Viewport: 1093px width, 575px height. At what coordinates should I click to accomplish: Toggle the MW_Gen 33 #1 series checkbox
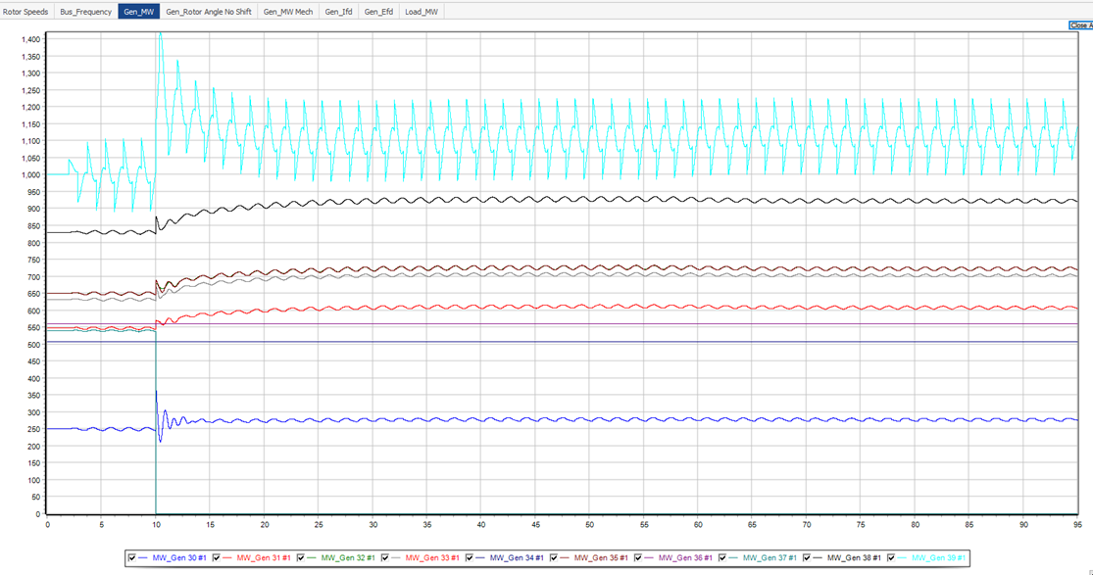tap(385, 557)
